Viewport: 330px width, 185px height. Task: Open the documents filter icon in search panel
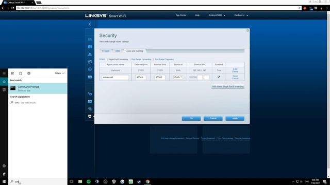pos(21,73)
